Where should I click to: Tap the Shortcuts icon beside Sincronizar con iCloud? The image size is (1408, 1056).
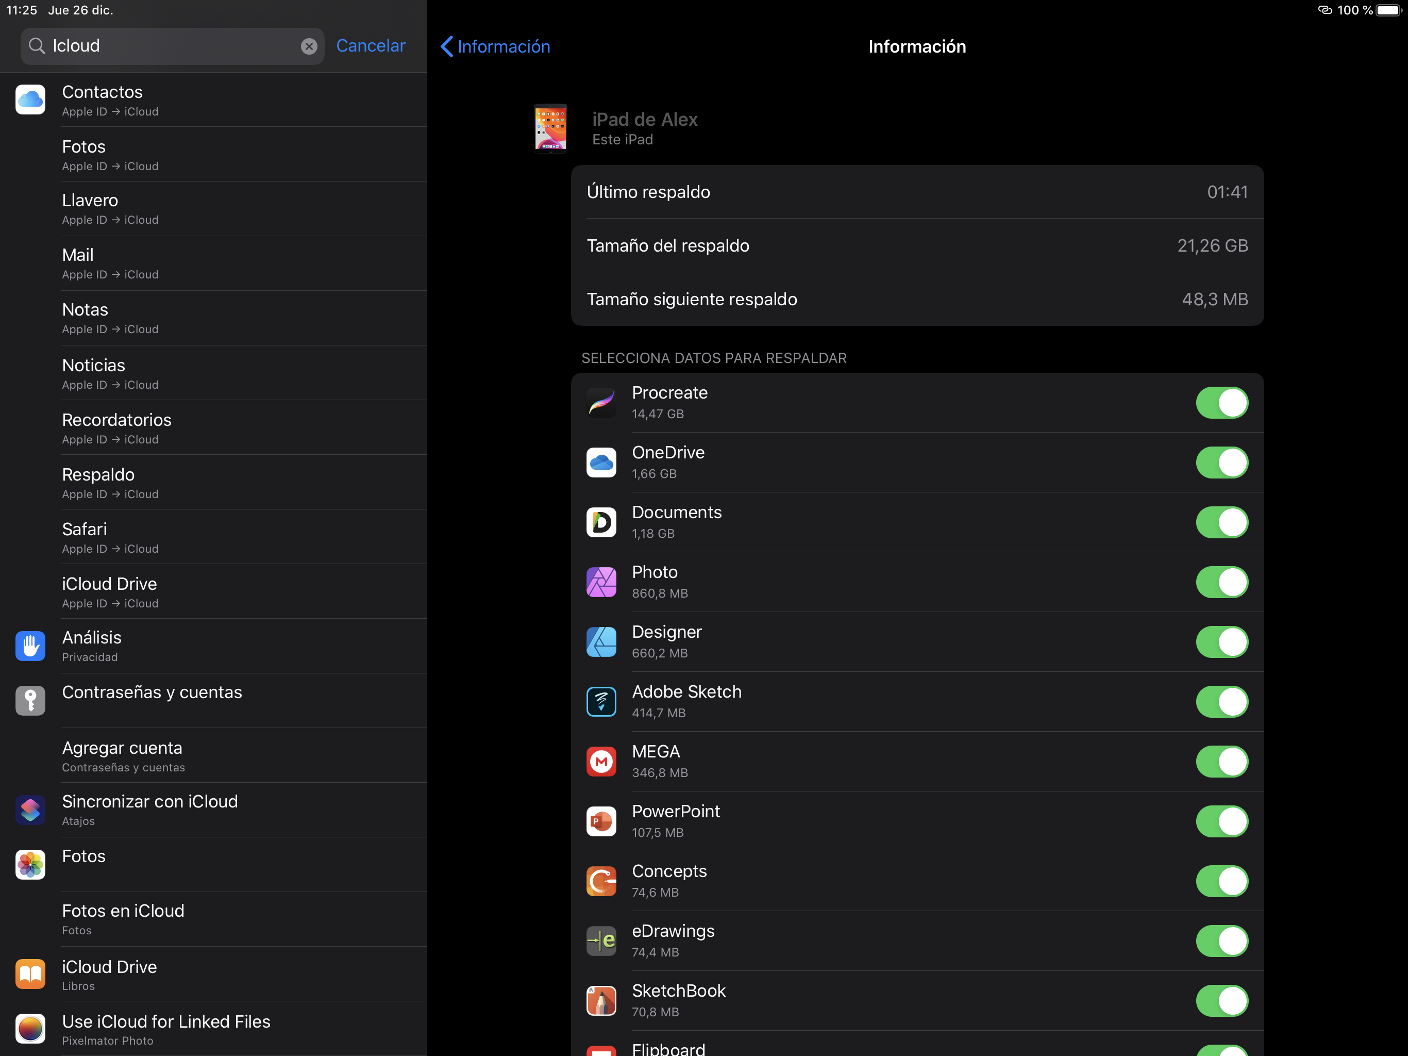tap(30, 810)
